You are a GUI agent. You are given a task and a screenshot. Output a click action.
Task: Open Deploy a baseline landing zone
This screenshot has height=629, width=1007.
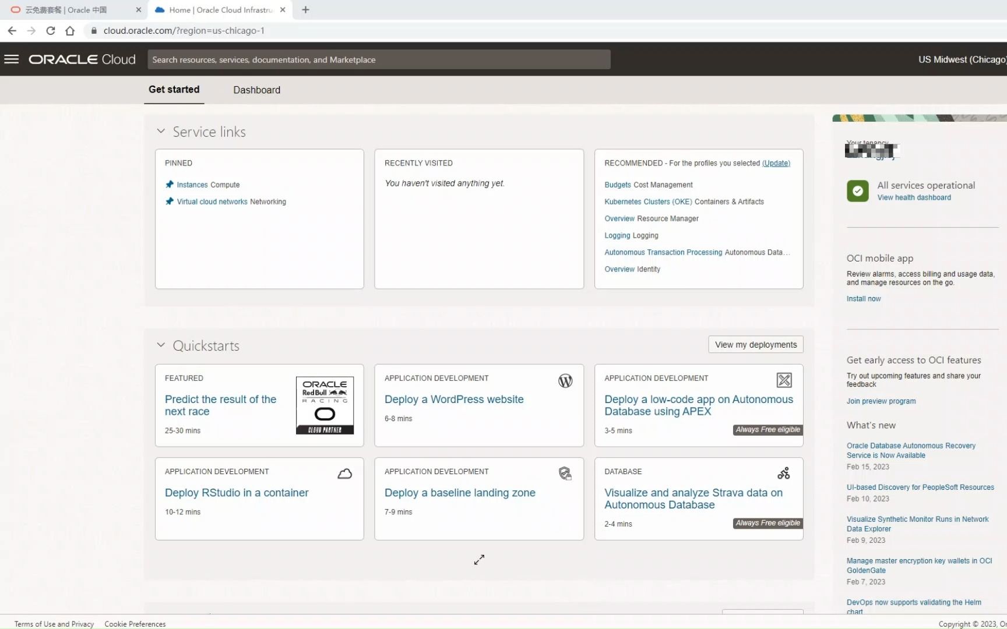coord(460,493)
